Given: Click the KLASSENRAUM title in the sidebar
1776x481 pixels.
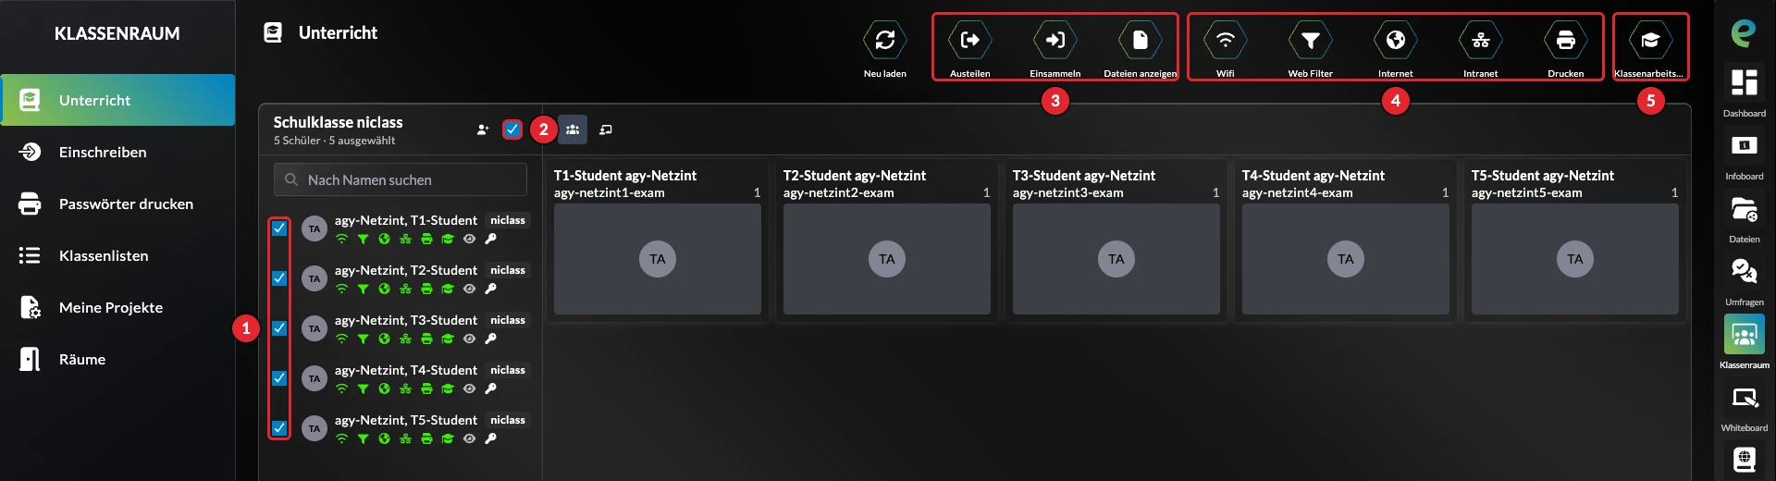Looking at the screenshot, I should point(117,33).
